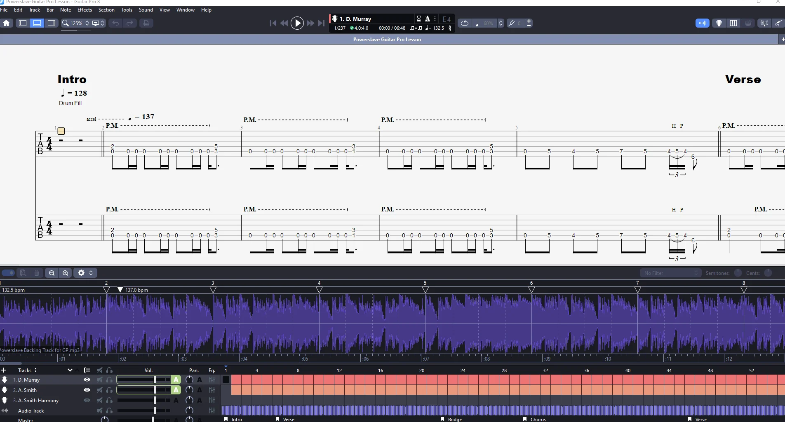Adjust the Semitones knob
Screen dimensions: 785x422
[738, 273]
